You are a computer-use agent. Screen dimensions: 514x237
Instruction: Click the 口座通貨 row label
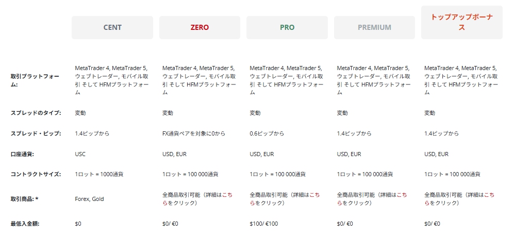26,154
